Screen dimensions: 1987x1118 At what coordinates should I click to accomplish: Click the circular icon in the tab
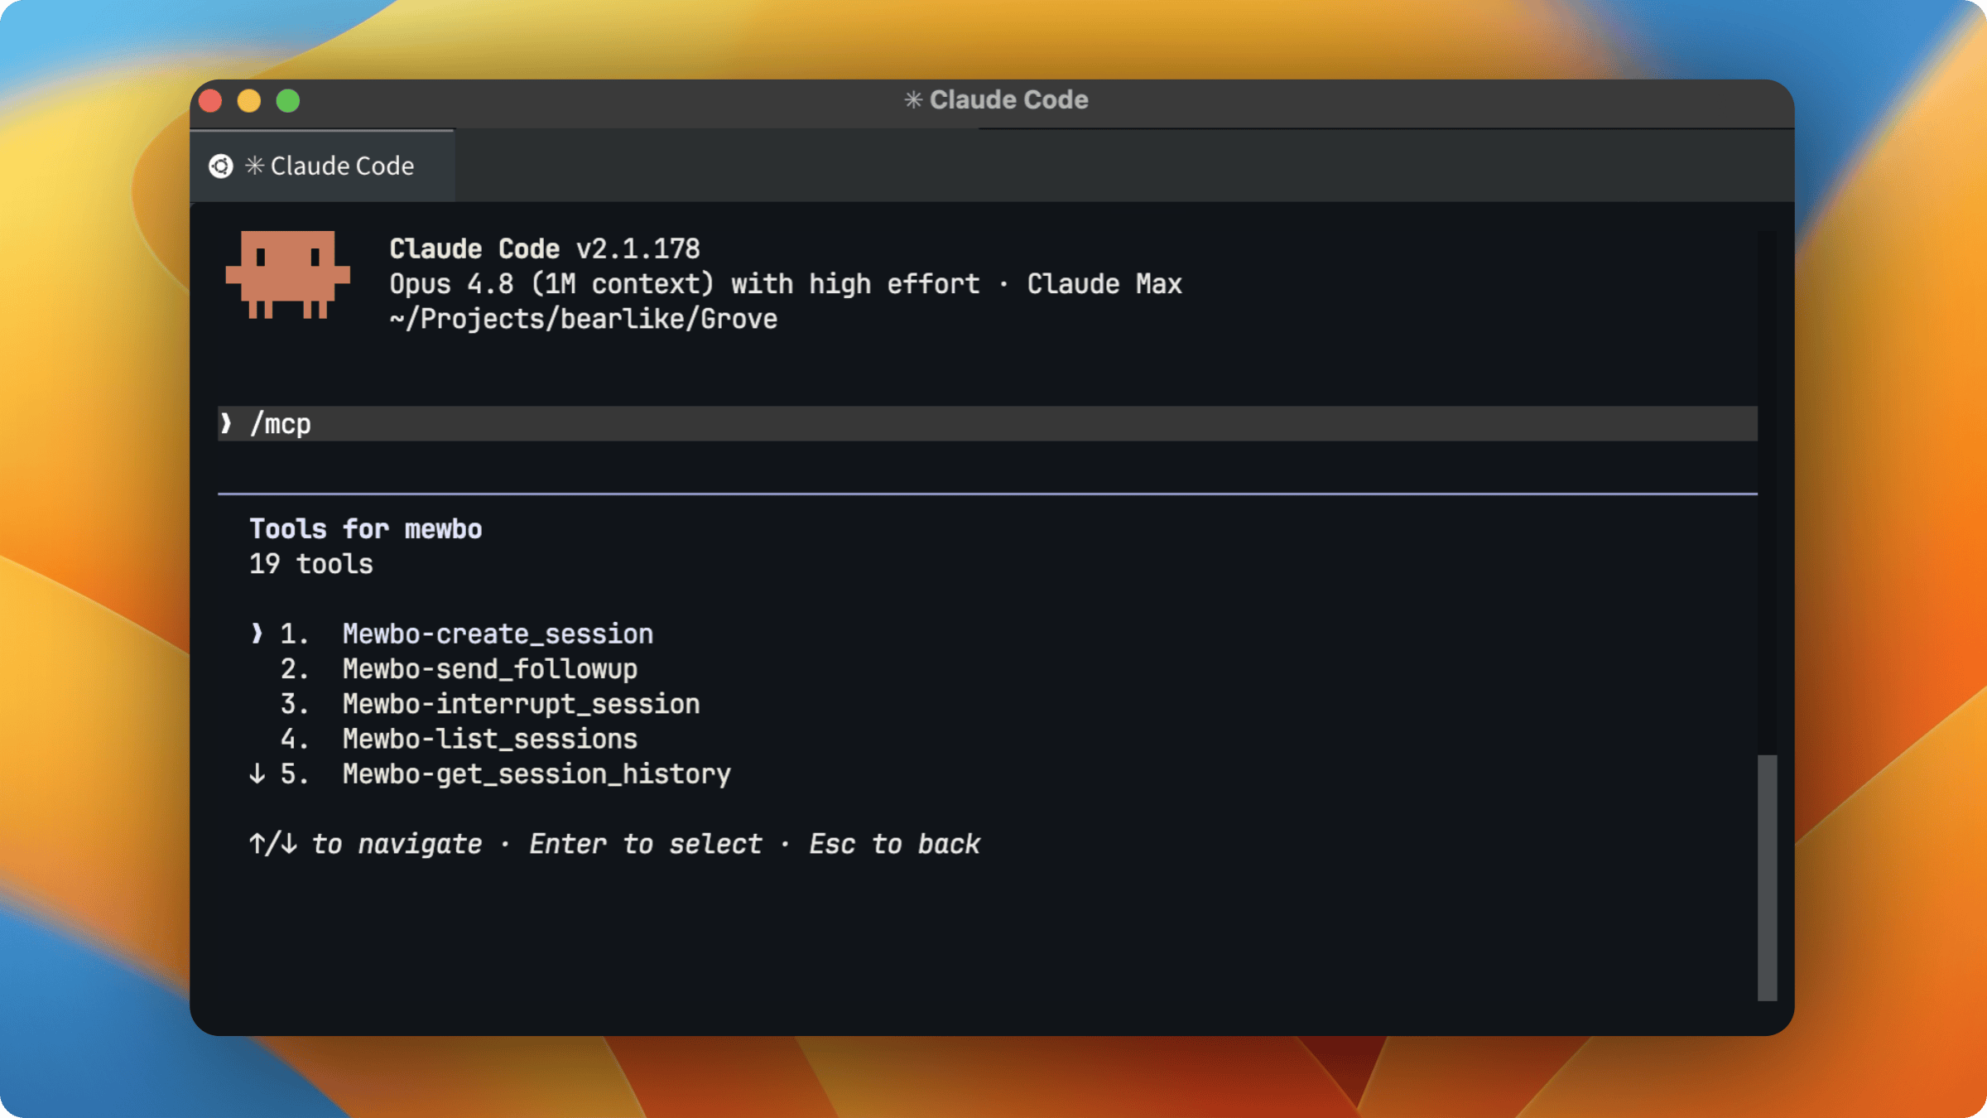tap(221, 166)
